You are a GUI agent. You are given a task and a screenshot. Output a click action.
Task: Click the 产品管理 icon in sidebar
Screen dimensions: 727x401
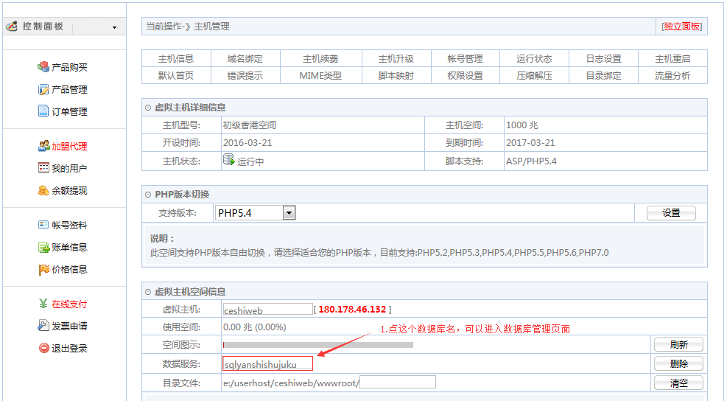[43, 89]
